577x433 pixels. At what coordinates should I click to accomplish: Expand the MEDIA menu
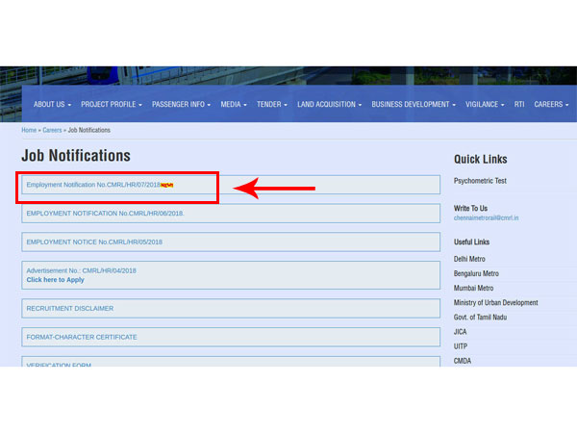[x=234, y=105]
